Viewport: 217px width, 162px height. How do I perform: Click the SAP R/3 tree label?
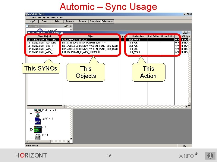[48, 118]
